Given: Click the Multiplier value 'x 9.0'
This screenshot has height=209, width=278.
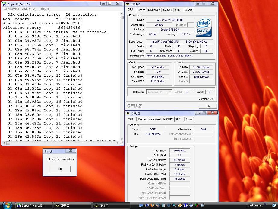Looking at the screenshot, I should [x=157, y=72].
